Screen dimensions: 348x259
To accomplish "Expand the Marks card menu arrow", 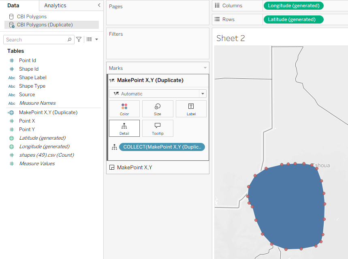I will coord(205,68).
